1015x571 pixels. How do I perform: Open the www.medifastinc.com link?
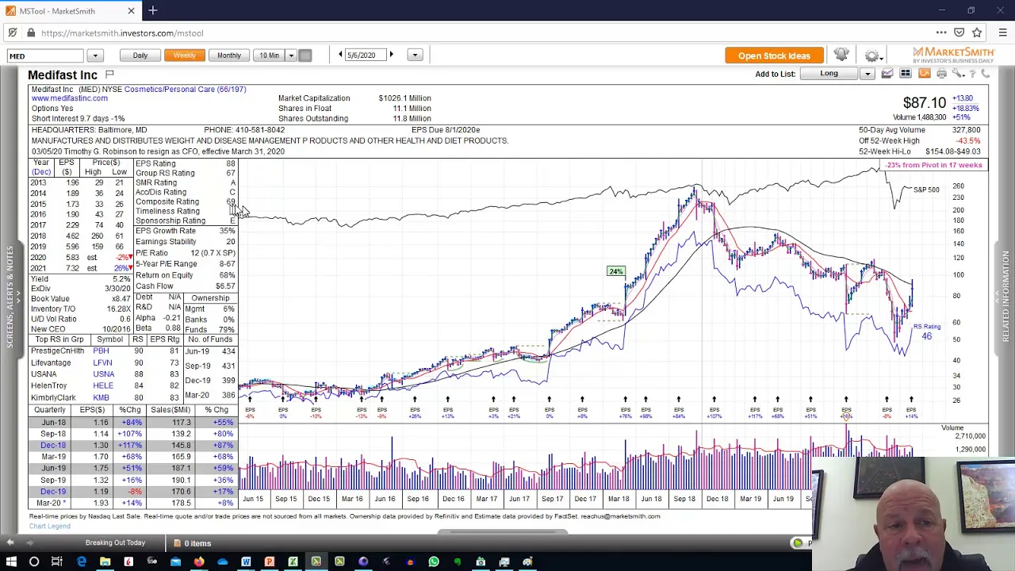point(70,98)
